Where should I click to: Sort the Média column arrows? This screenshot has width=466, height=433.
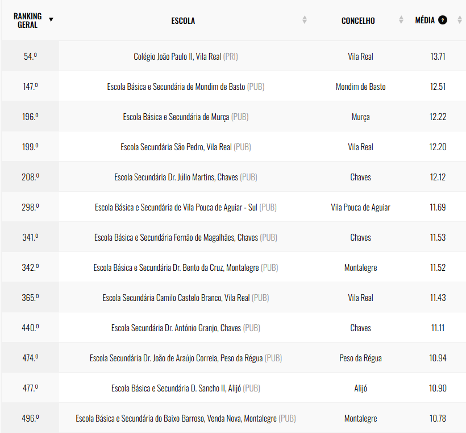pyautogui.click(x=457, y=20)
